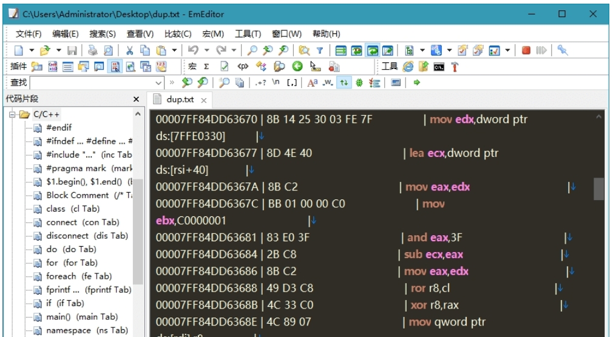Open the dropdown arrow next to Open
Image resolution: width=613 pixels, height=337 pixels.
[59, 50]
